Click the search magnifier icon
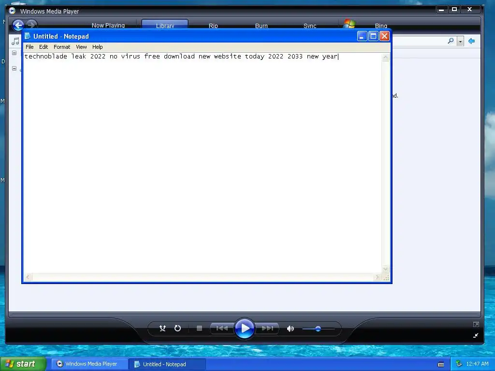 click(451, 41)
